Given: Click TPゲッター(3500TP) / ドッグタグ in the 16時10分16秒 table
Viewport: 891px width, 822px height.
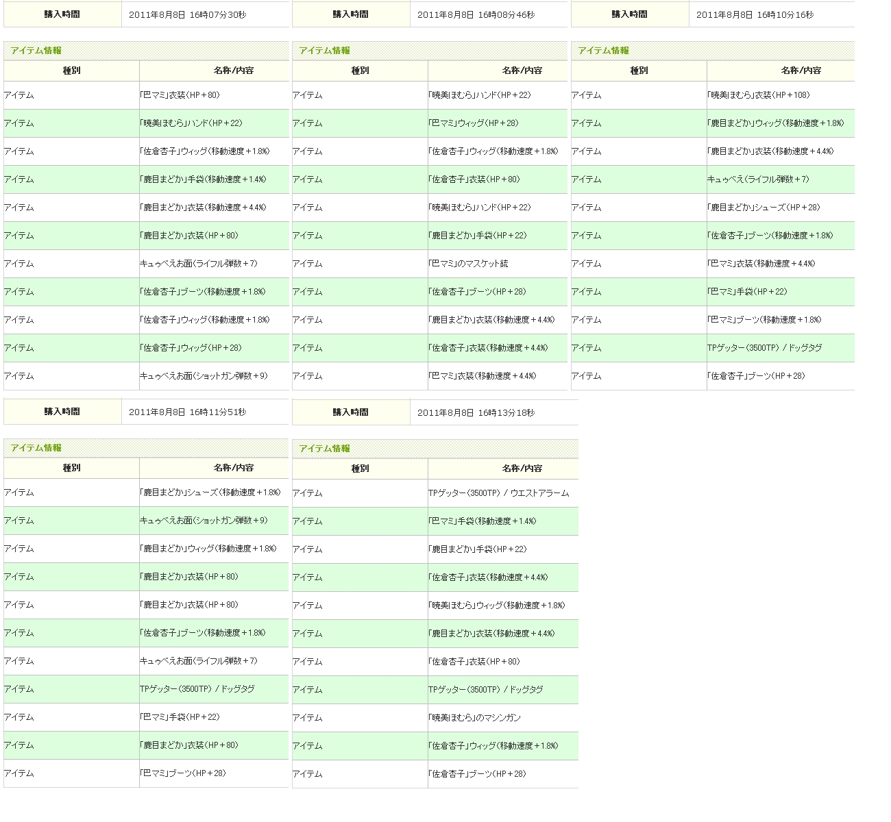Looking at the screenshot, I should [x=764, y=348].
